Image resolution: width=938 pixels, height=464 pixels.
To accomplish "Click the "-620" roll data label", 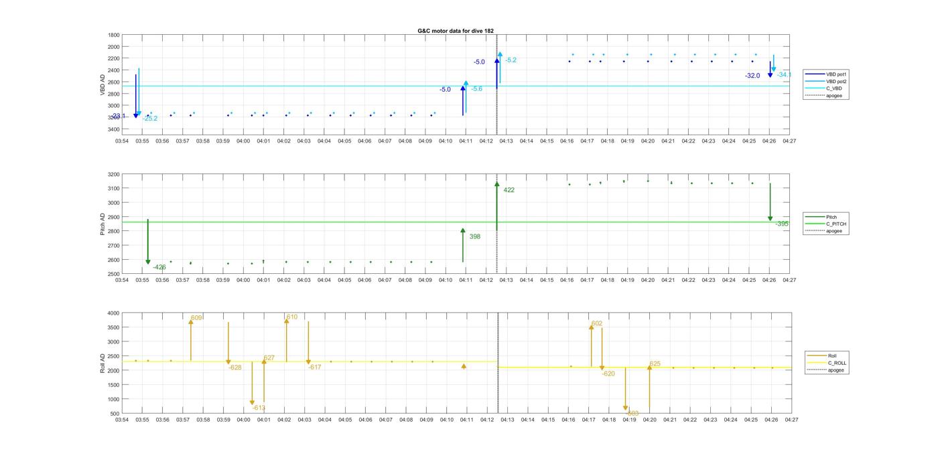I will pos(608,374).
